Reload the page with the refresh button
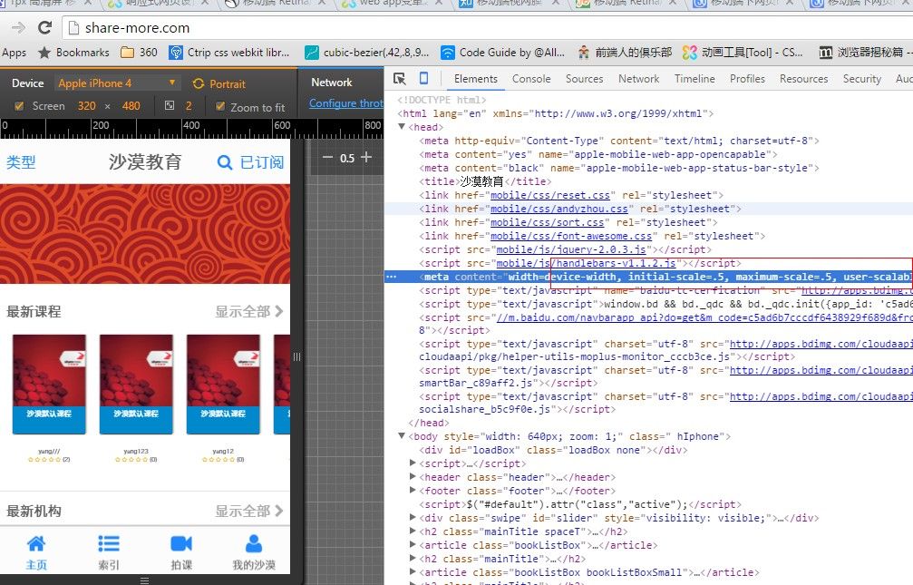 pos(44,27)
